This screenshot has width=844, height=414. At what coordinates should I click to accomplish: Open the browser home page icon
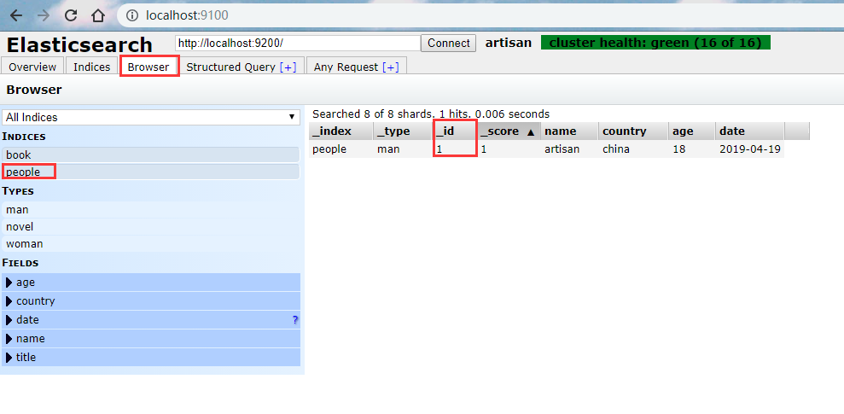[97, 15]
